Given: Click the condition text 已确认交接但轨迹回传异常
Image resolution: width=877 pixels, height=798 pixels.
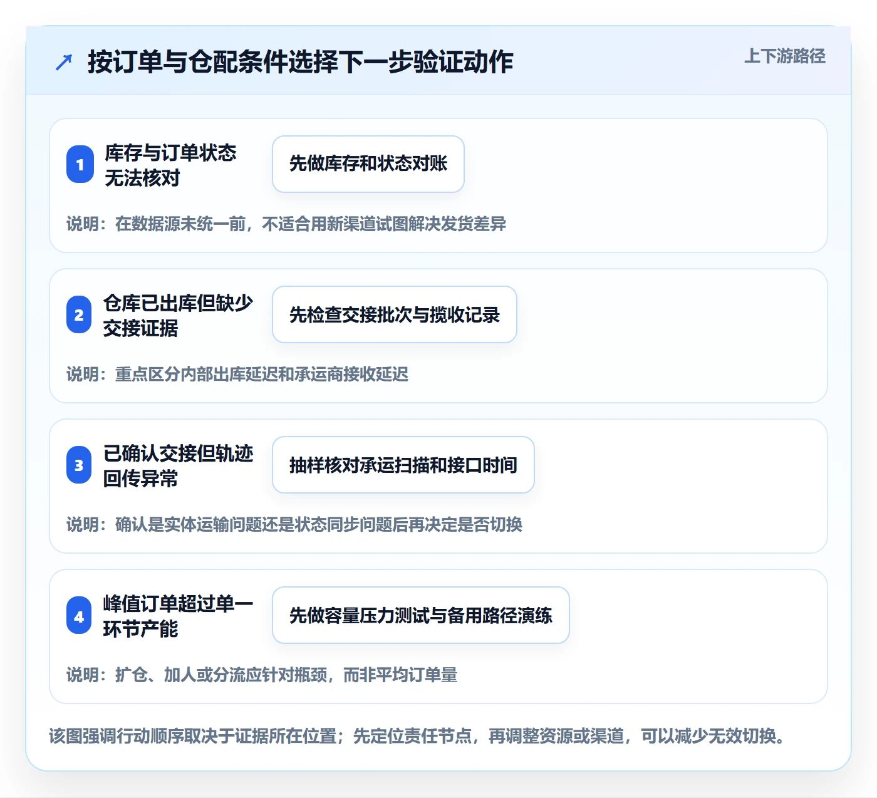Looking at the screenshot, I should pos(178,465).
